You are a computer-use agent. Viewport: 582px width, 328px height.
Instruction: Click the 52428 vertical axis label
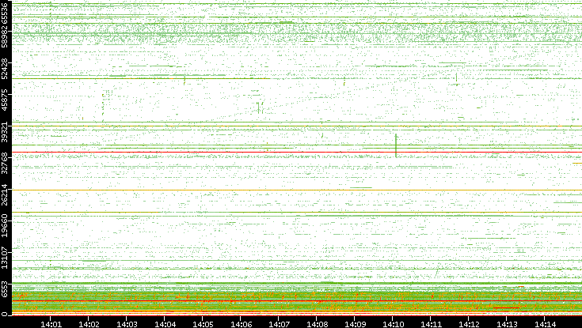coord(4,68)
